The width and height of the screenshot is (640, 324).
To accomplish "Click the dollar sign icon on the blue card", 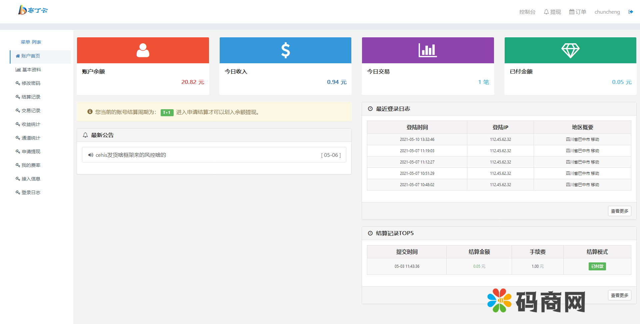I will point(285,50).
